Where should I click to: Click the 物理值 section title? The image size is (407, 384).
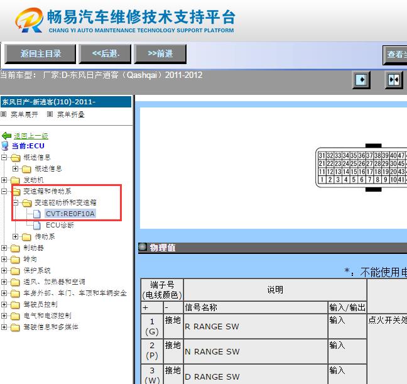pyautogui.click(x=163, y=248)
